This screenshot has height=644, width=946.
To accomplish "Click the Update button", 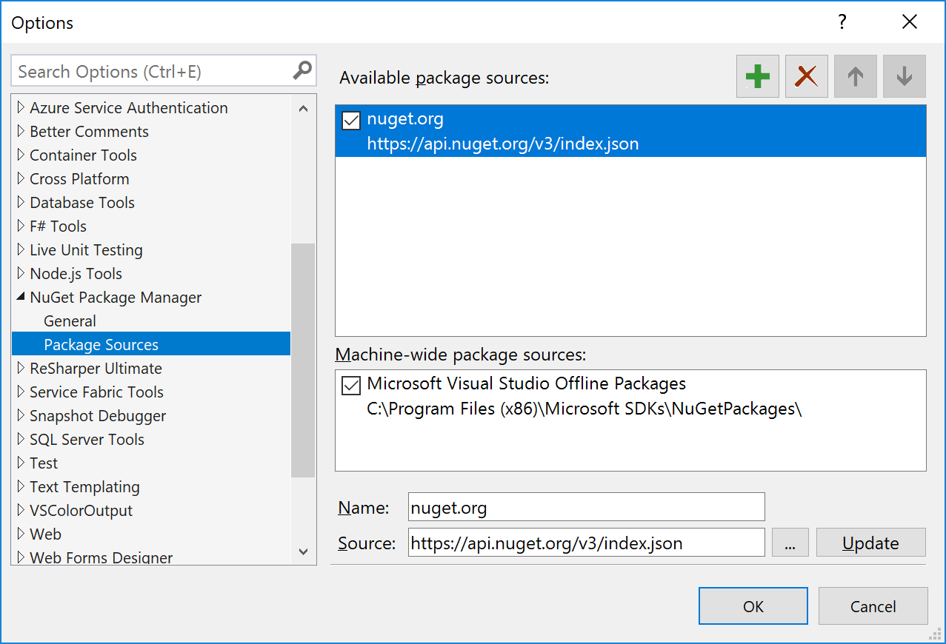I will 870,543.
